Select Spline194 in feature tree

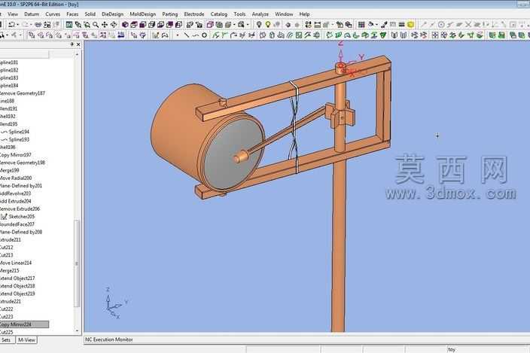[19, 132]
